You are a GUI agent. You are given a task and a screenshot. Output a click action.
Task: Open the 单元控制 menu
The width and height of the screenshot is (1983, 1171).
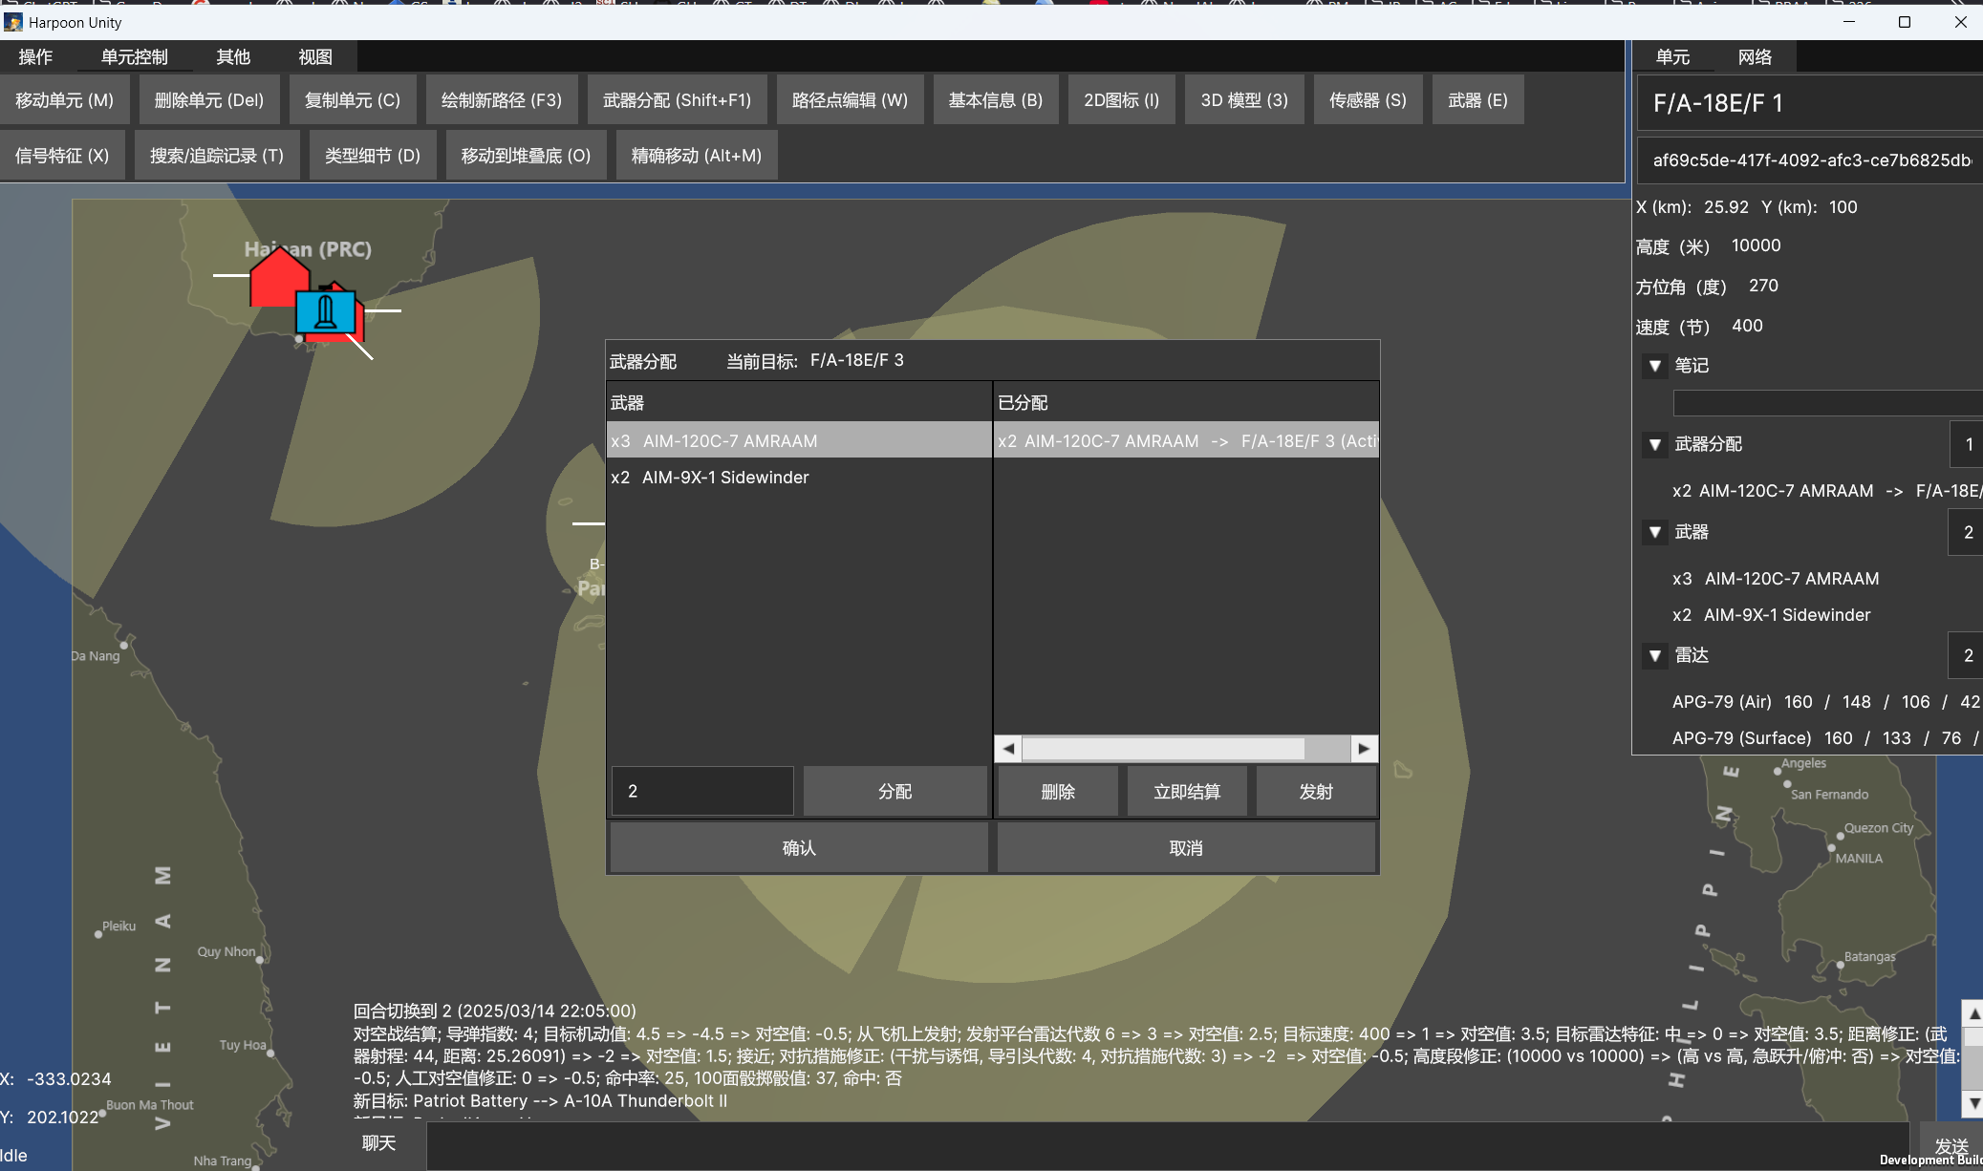[x=134, y=57]
